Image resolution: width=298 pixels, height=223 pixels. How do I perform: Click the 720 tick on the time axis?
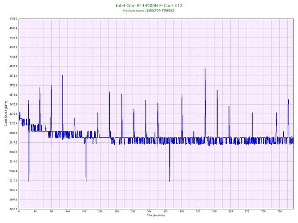263,211
